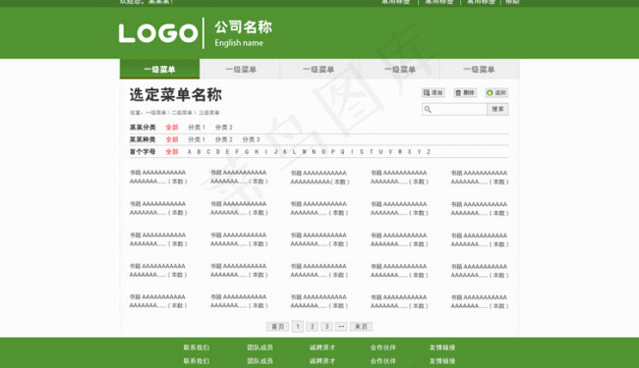Filter by first letter H

point(257,152)
